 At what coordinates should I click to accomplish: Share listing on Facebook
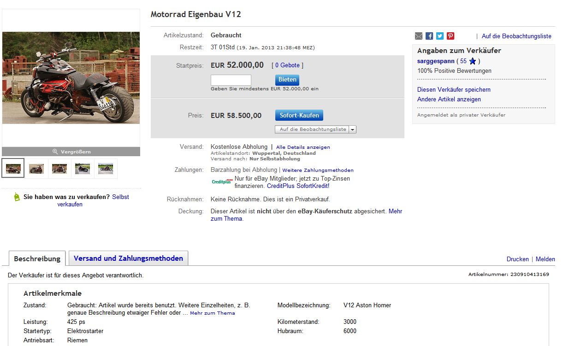pyautogui.click(x=429, y=36)
